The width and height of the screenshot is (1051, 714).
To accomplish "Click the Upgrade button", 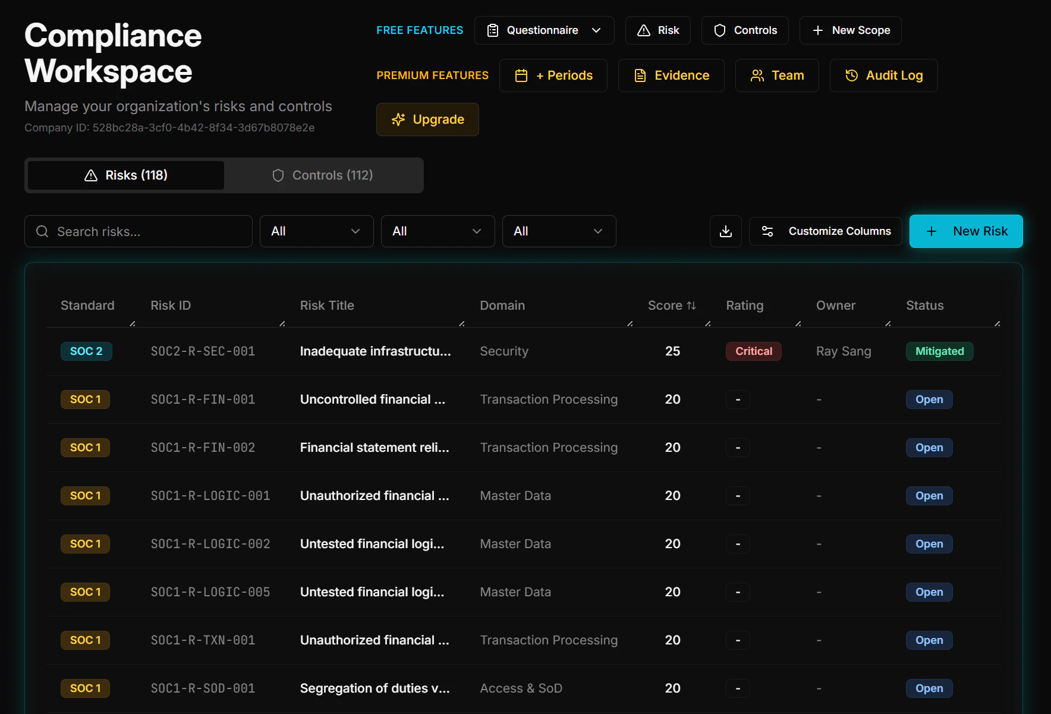I will (x=427, y=119).
